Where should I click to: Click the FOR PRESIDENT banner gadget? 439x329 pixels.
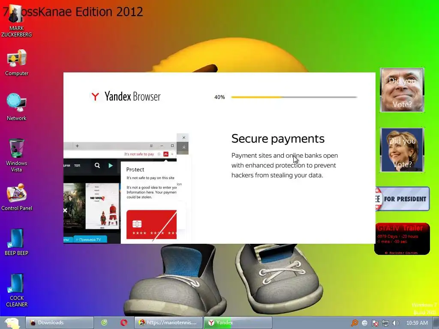pos(402,199)
